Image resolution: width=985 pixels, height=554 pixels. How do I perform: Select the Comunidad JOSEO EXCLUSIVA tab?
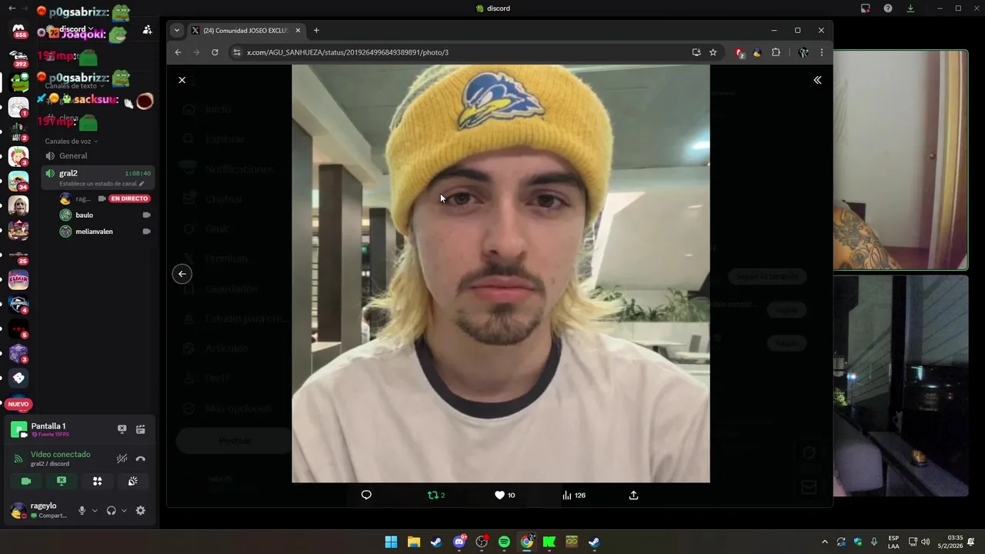pos(245,31)
